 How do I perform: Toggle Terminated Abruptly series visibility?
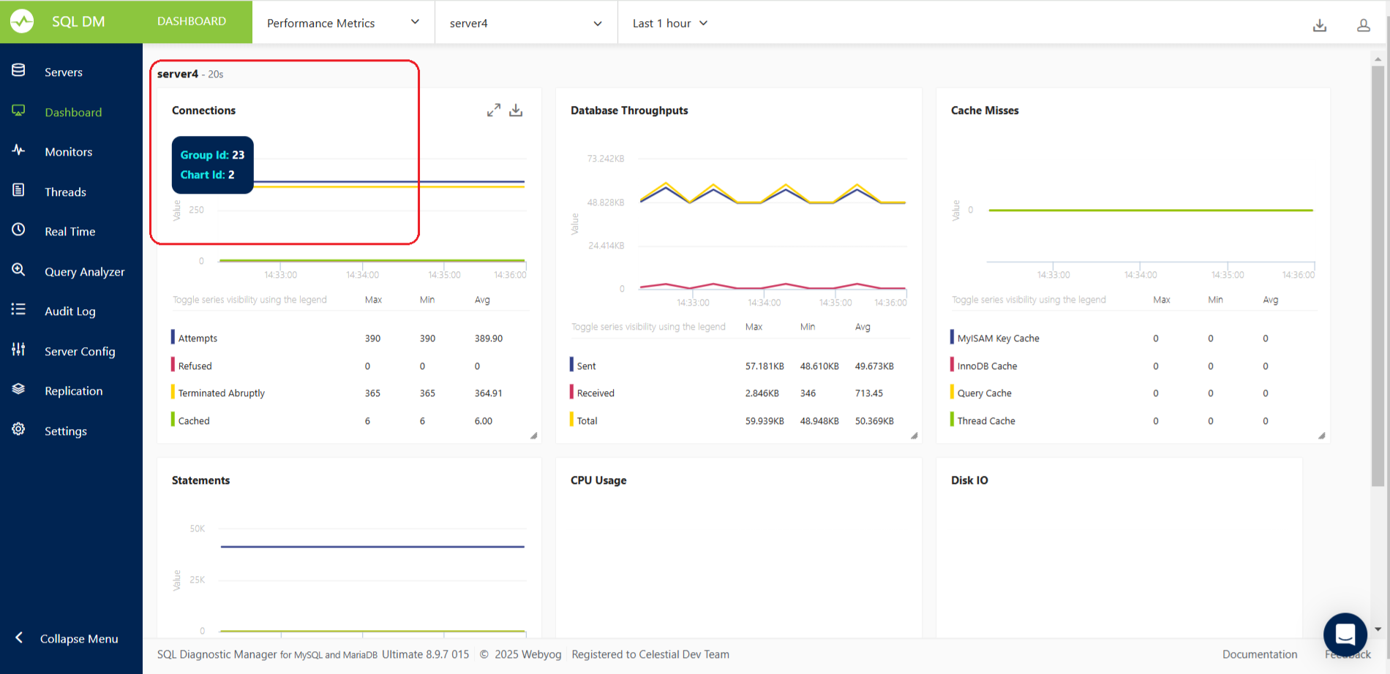coord(218,393)
